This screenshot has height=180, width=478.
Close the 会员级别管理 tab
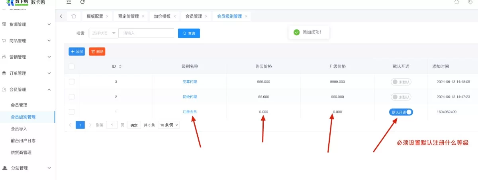click(x=246, y=16)
